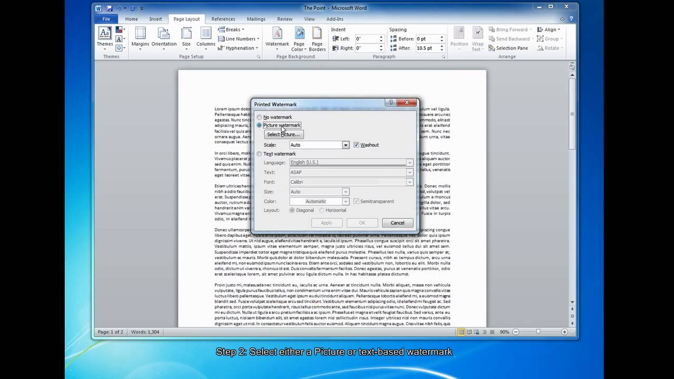This screenshot has height=379, width=674.
Task: Toggle the Washout checkbox
Action: tap(356, 145)
